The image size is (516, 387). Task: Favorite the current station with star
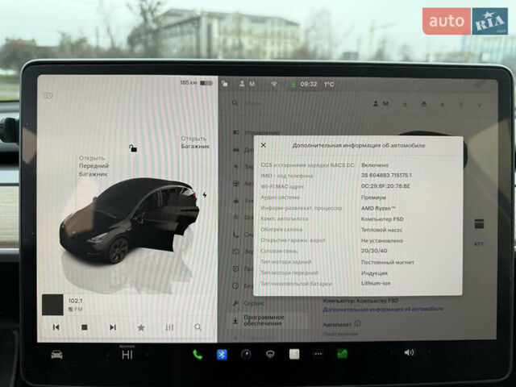point(141,327)
